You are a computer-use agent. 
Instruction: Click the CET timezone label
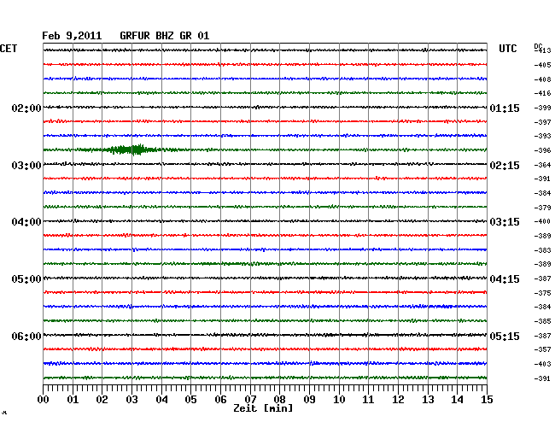click(x=9, y=49)
